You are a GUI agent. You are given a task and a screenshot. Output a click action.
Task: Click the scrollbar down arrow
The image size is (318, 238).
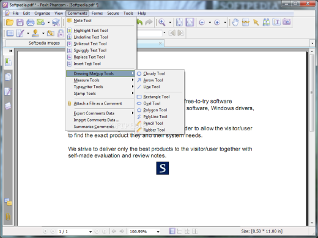tap(312, 223)
